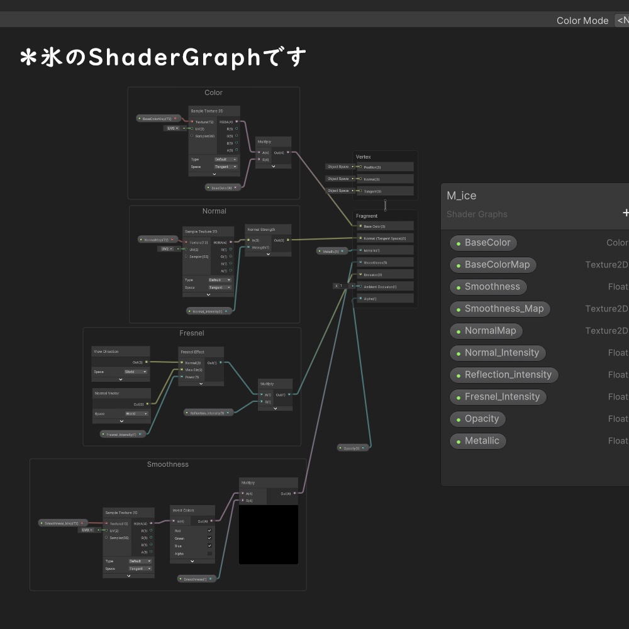Click the Shader Graphs subtitle text
Image resolution: width=629 pixels, height=629 pixels.
pyautogui.click(x=477, y=214)
